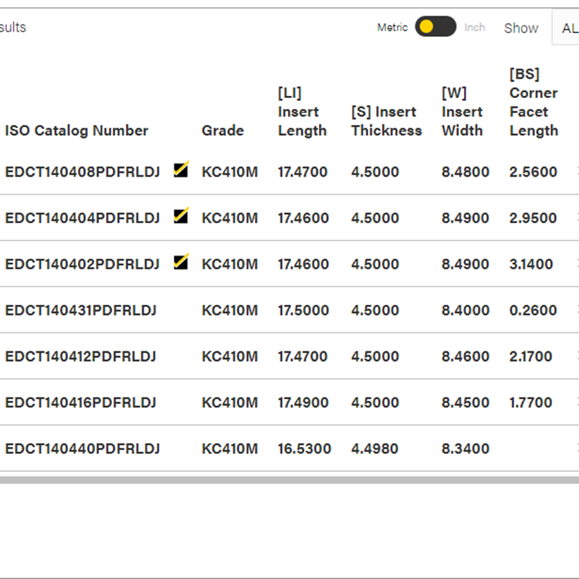Open product EDCT140431PDFRLDJ
Screen dimensions: 579x579
pyautogui.click(x=81, y=310)
